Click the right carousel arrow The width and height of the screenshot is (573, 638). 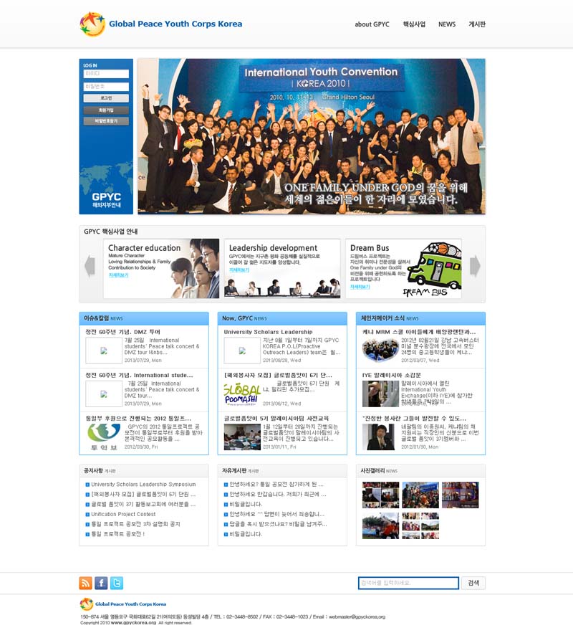tap(474, 266)
